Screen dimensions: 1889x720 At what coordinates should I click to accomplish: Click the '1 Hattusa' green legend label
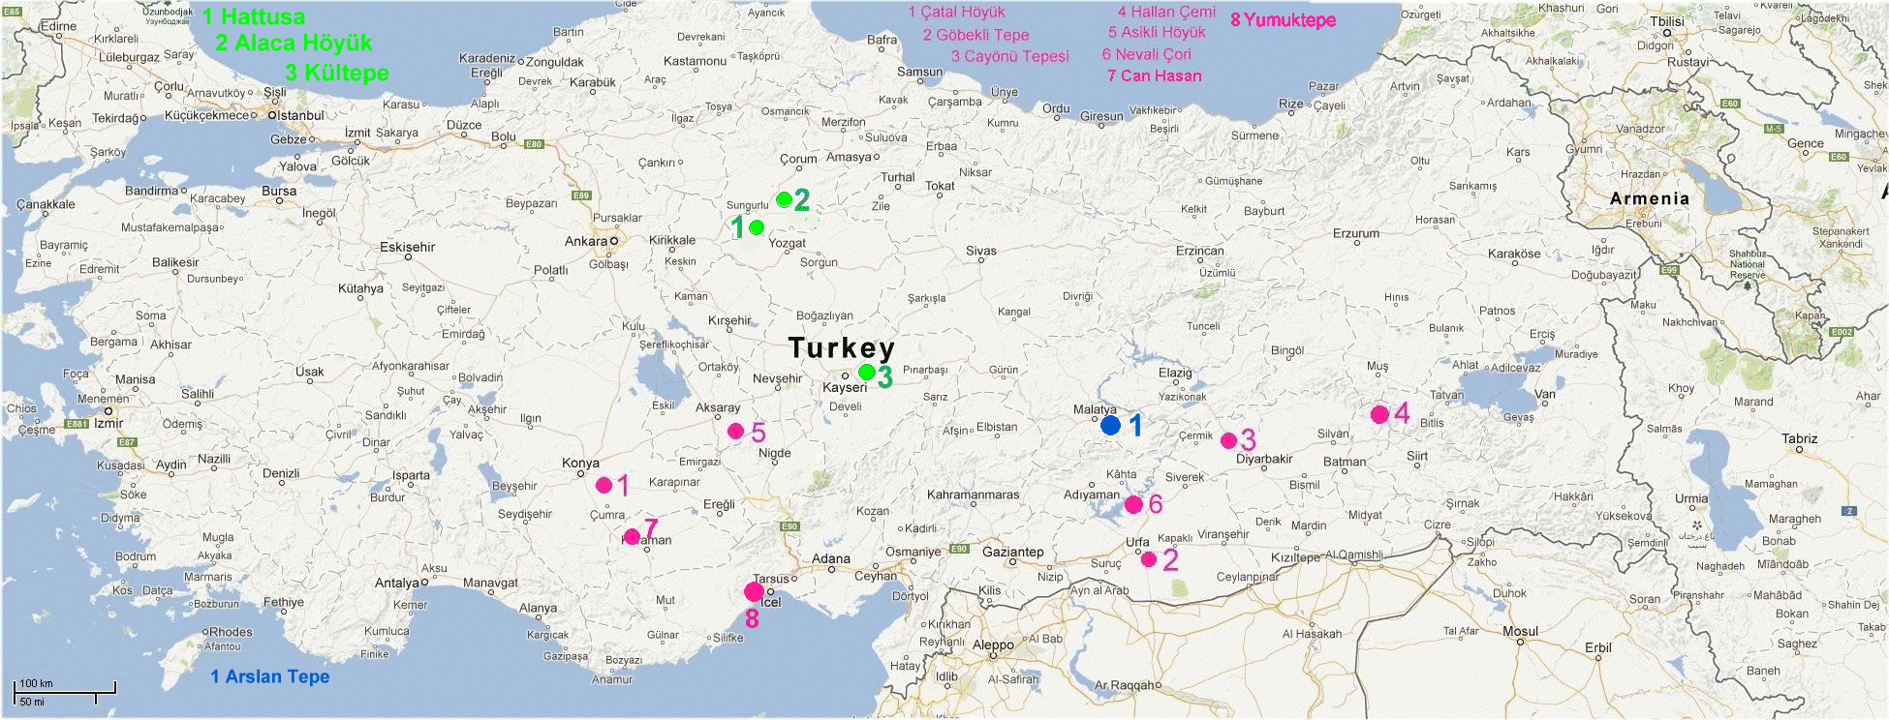(254, 17)
